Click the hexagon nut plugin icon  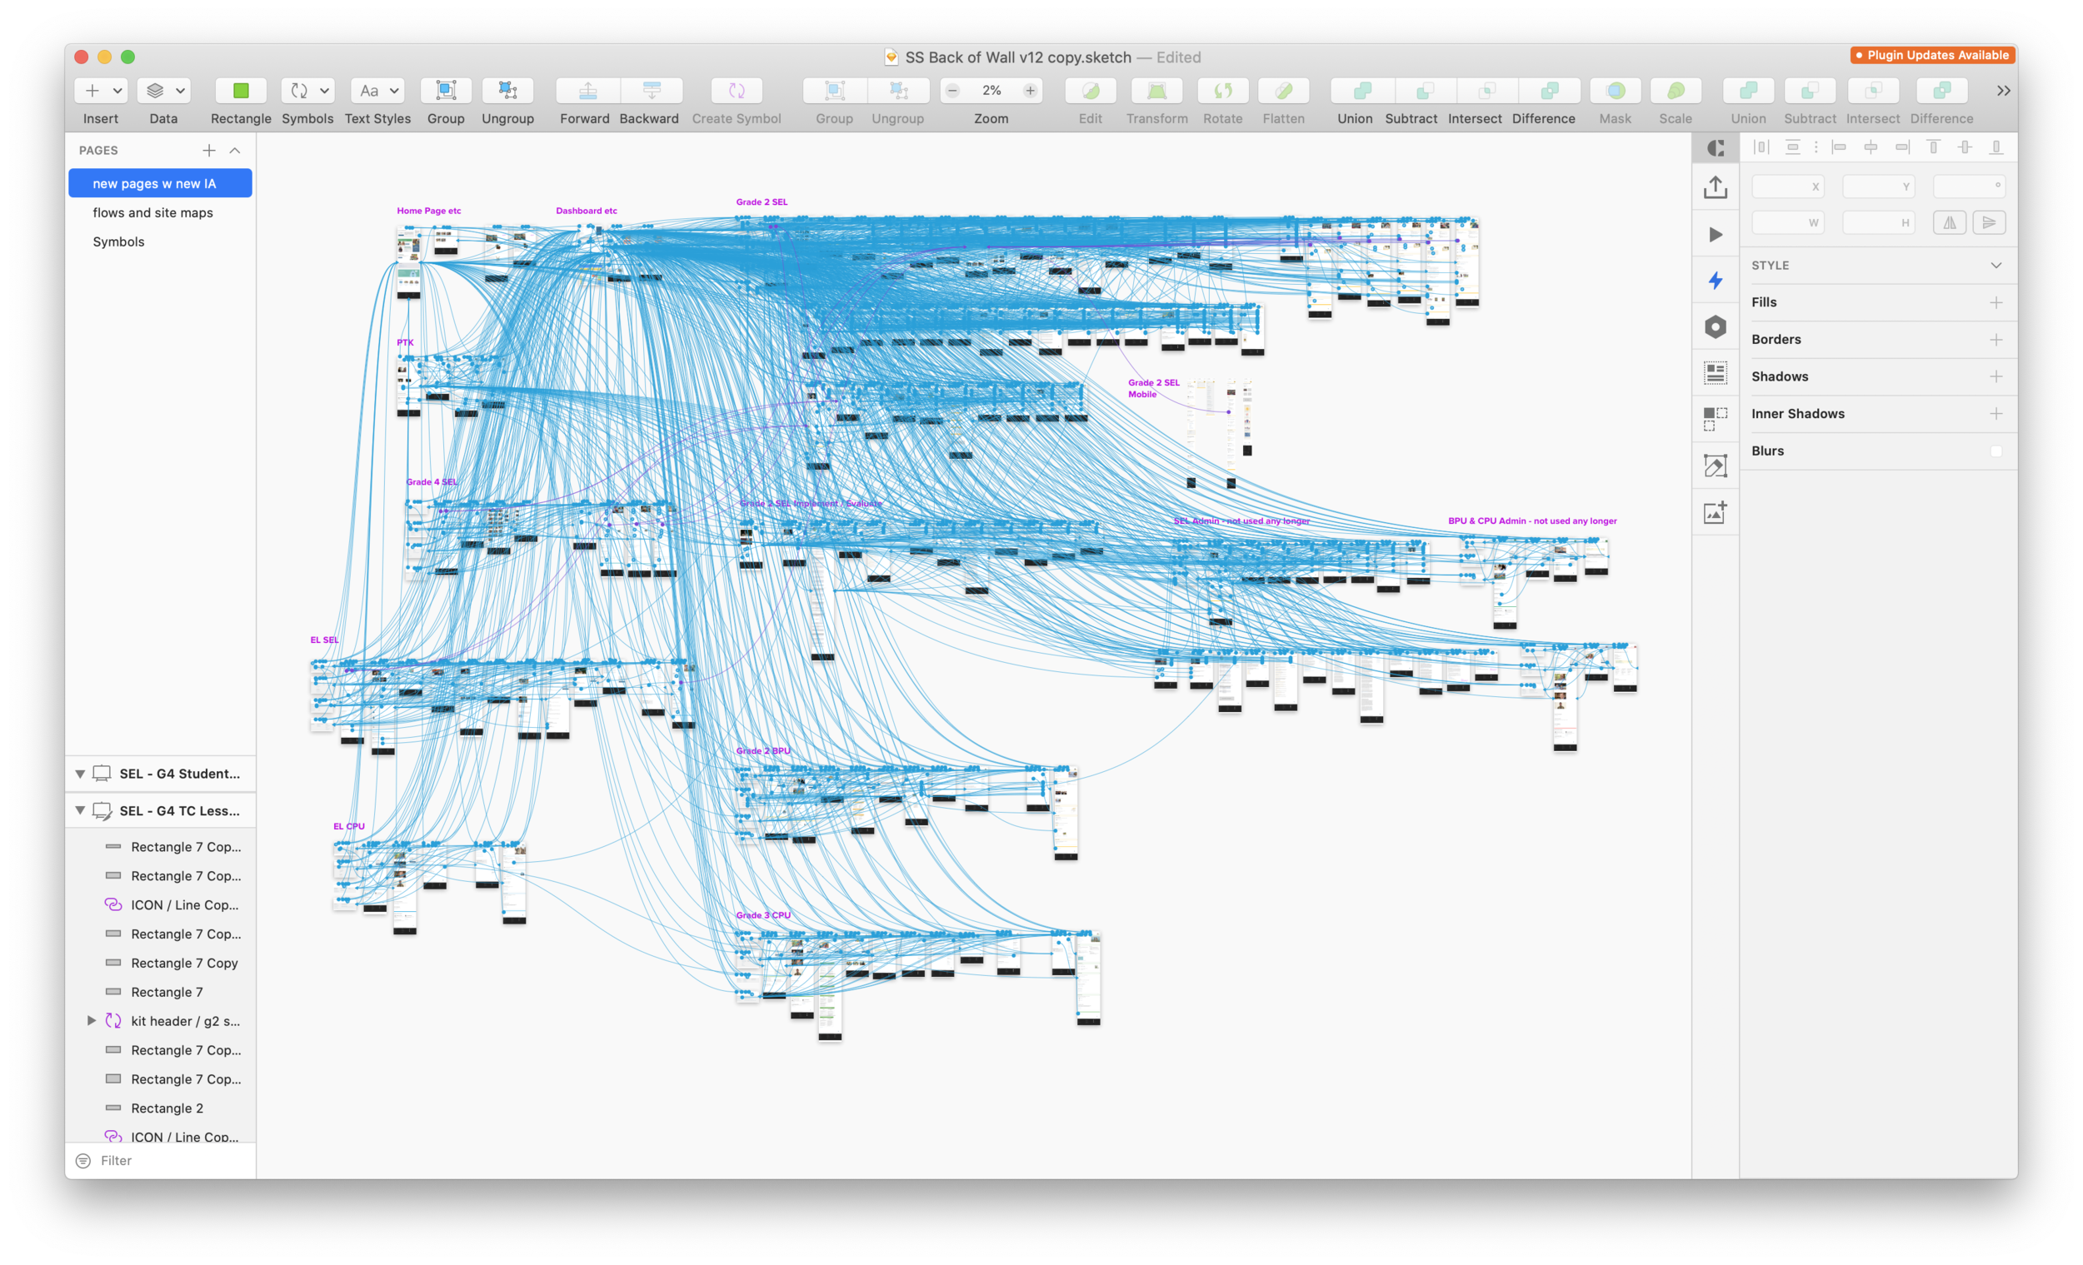1716,327
